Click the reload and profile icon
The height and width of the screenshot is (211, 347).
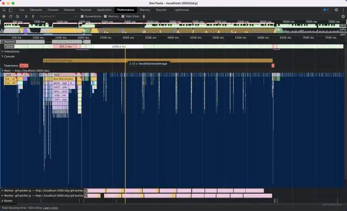pos(10,16)
